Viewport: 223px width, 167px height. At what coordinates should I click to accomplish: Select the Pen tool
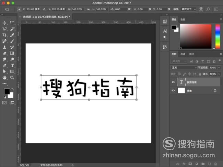[4, 65]
